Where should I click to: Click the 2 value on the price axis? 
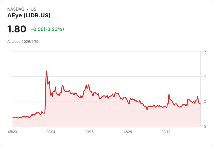tap(205, 102)
